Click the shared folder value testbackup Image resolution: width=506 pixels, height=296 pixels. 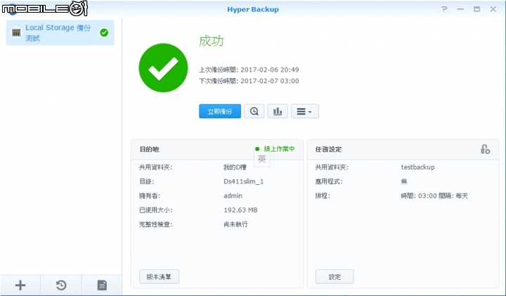418,167
